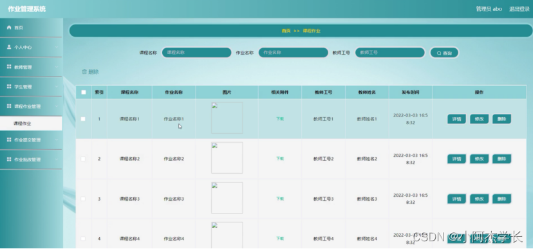Click the 管理员 abo account label
The width and height of the screenshot is (533, 249).
[x=489, y=9]
